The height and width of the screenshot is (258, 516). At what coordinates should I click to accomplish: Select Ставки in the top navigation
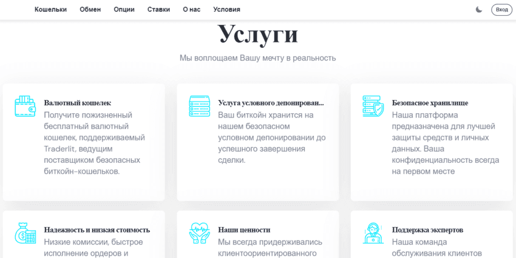158,10
